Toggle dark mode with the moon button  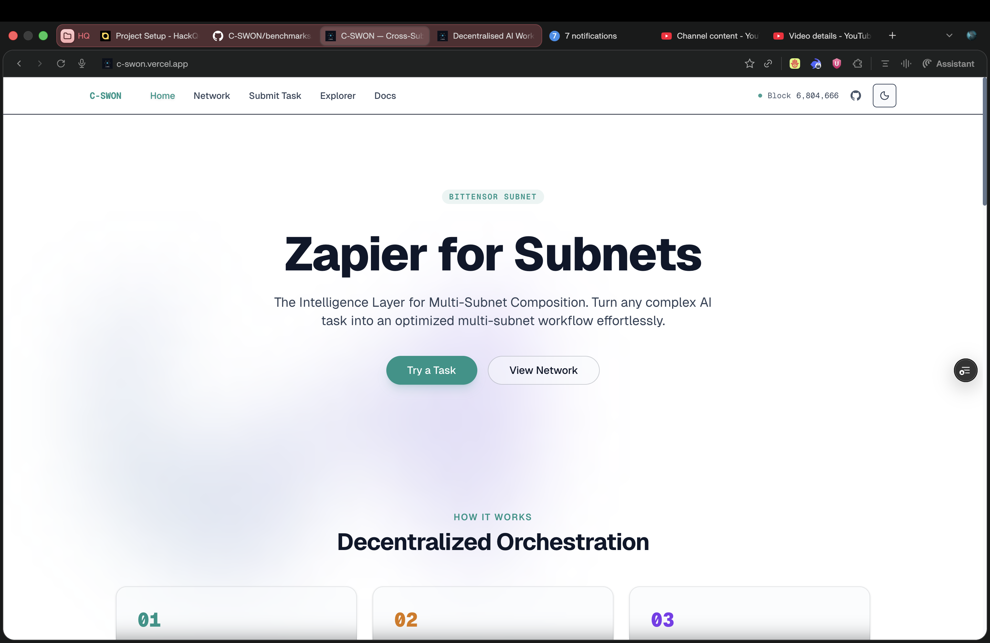(884, 96)
